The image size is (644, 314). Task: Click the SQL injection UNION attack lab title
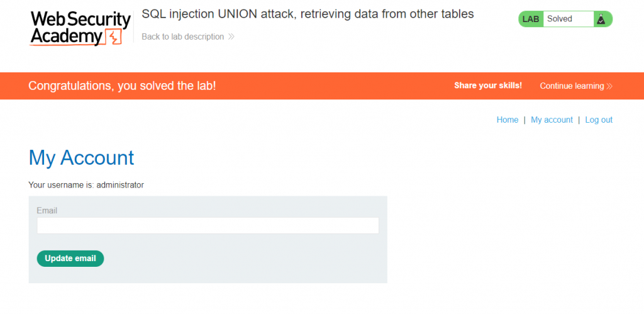(308, 13)
